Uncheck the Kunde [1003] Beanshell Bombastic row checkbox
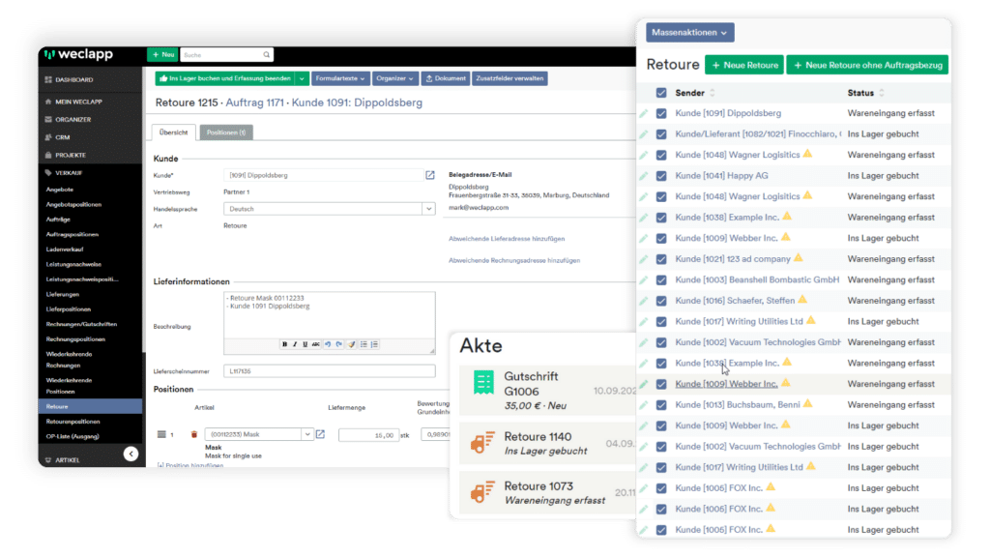Screen dimensions: 990x557 pyautogui.click(x=661, y=279)
